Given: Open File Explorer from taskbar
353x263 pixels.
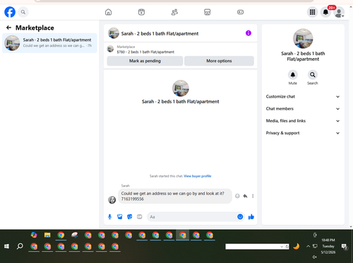Looking at the screenshot, I should (x=47, y=235).
